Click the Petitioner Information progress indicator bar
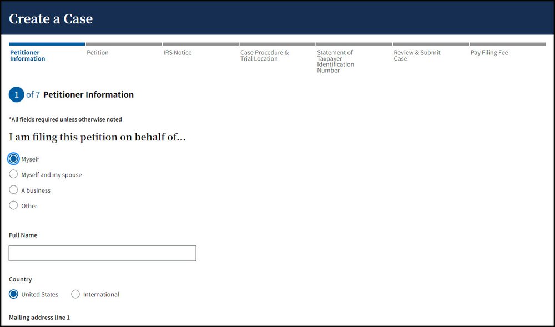This screenshot has width=555, height=327. point(47,43)
